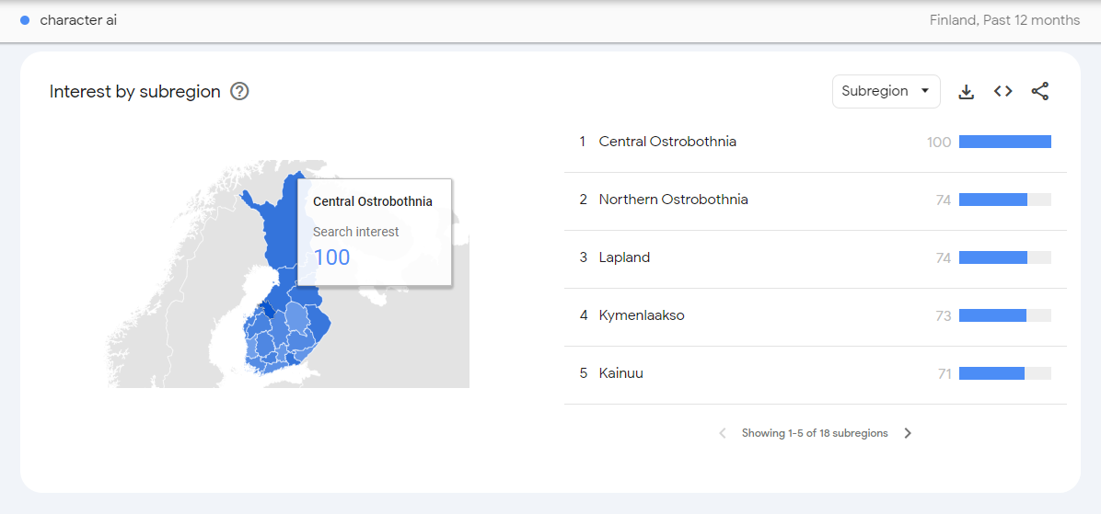1101x514 pixels.
Task: Share the Interest by subregion chart
Action: (x=1039, y=91)
